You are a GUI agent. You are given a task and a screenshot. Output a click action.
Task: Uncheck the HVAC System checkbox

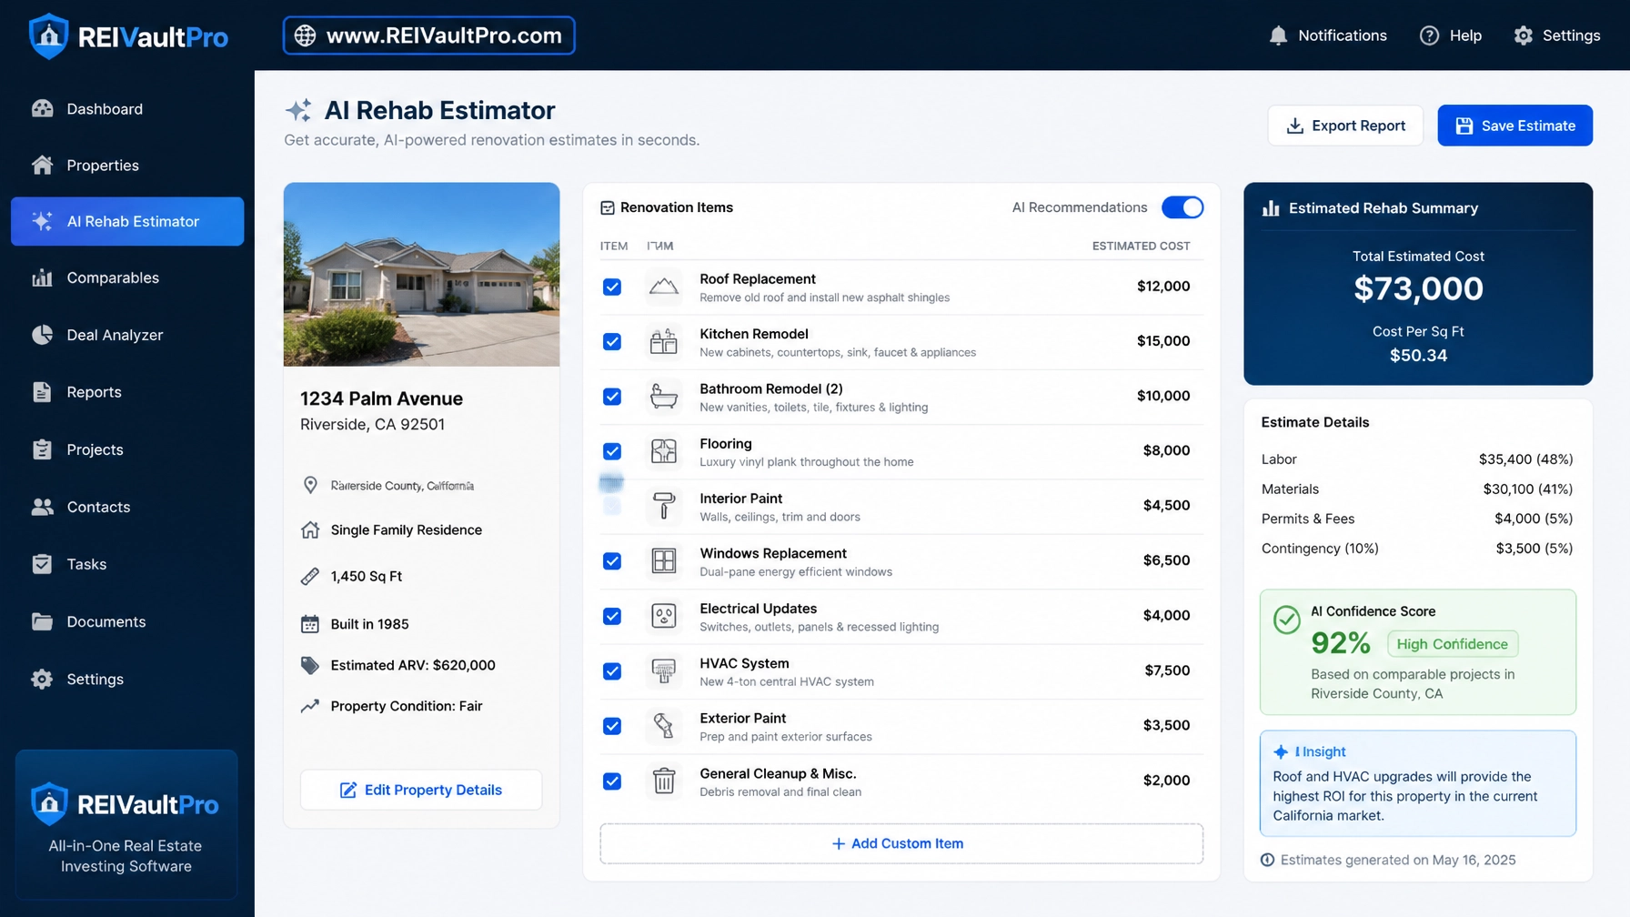pyautogui.click(x=612, y=671)
